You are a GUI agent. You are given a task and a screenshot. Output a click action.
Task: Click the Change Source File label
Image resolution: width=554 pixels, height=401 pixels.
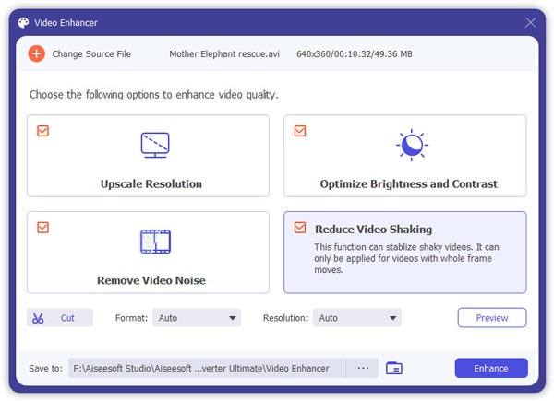(91, 54)
